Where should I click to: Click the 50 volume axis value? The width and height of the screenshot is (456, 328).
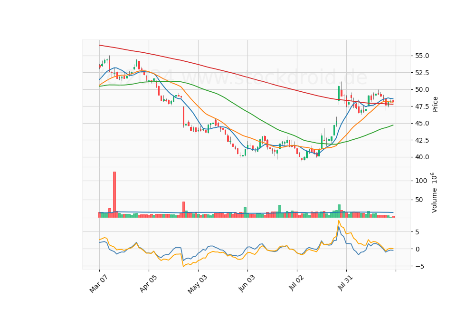click(419, 200)
